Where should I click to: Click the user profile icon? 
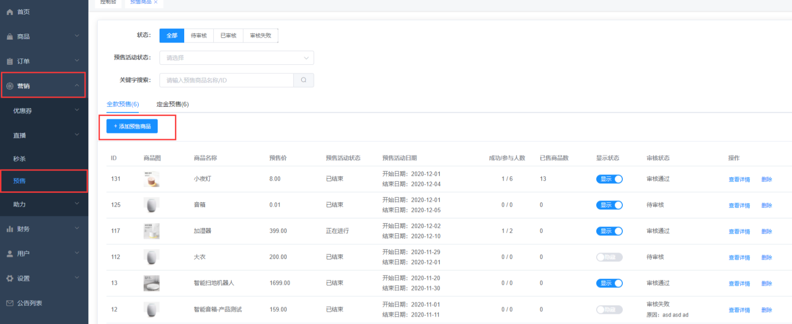10,254
